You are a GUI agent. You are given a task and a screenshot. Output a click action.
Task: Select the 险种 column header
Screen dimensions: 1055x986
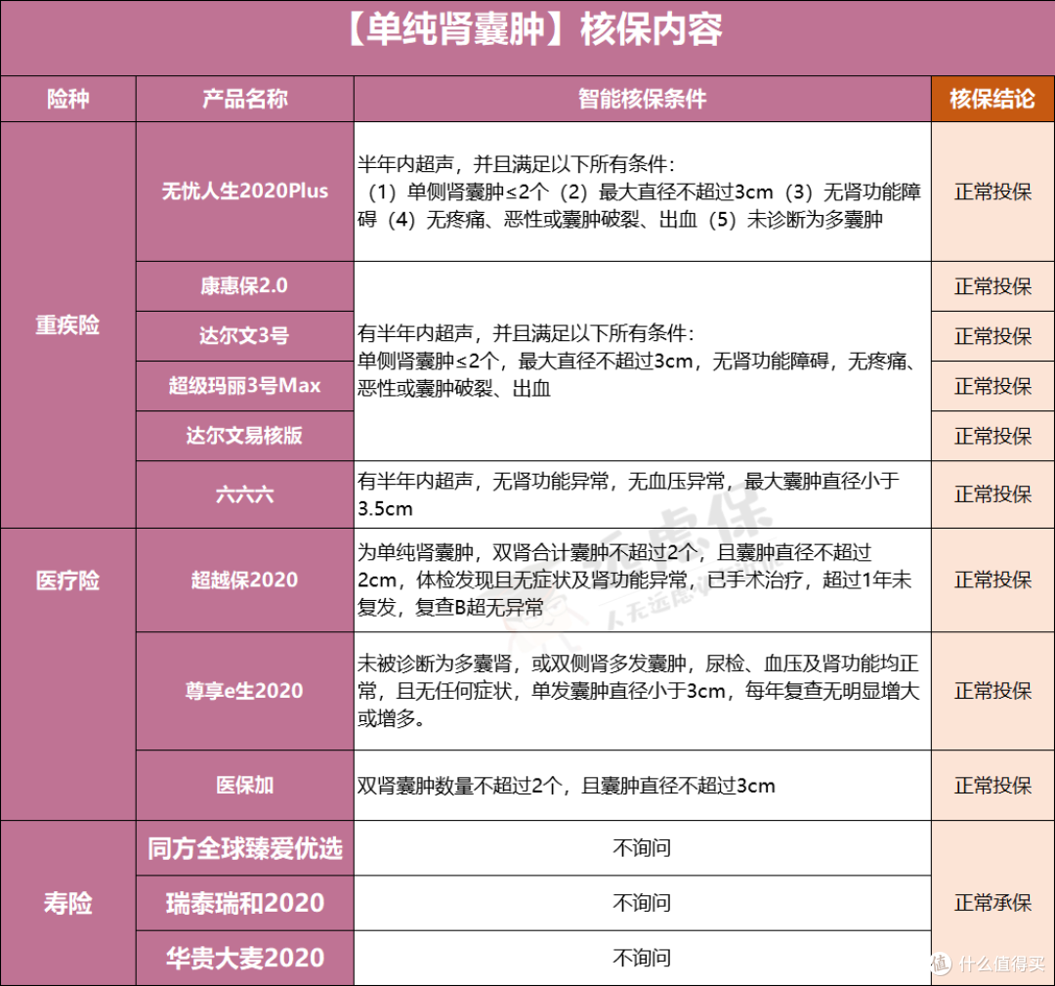pyautogui.click(x=68, y=99)
